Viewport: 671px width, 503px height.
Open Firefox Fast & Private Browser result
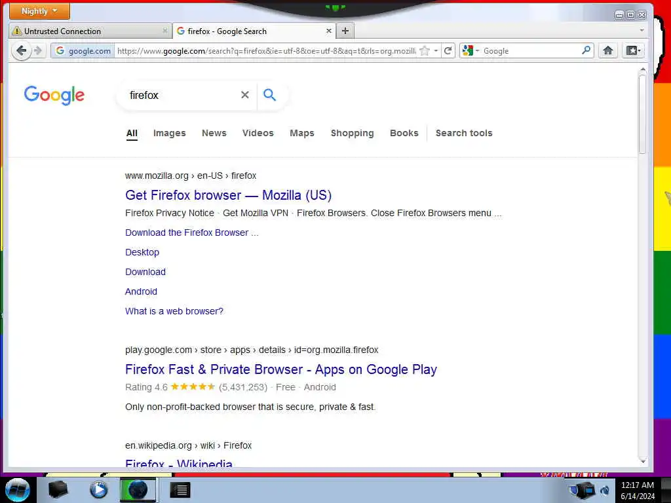[280, 369]
